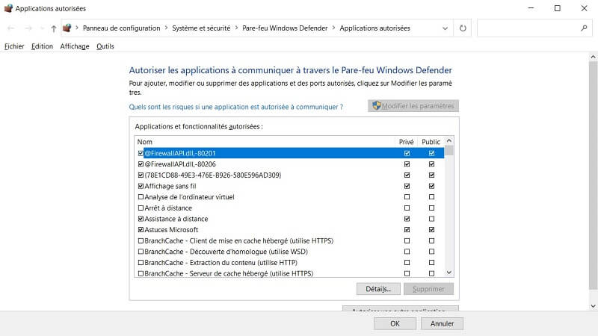Enable Arrêt à distance name checkbox
Viewport: 598px width, 336px height.
coord(141,208)
